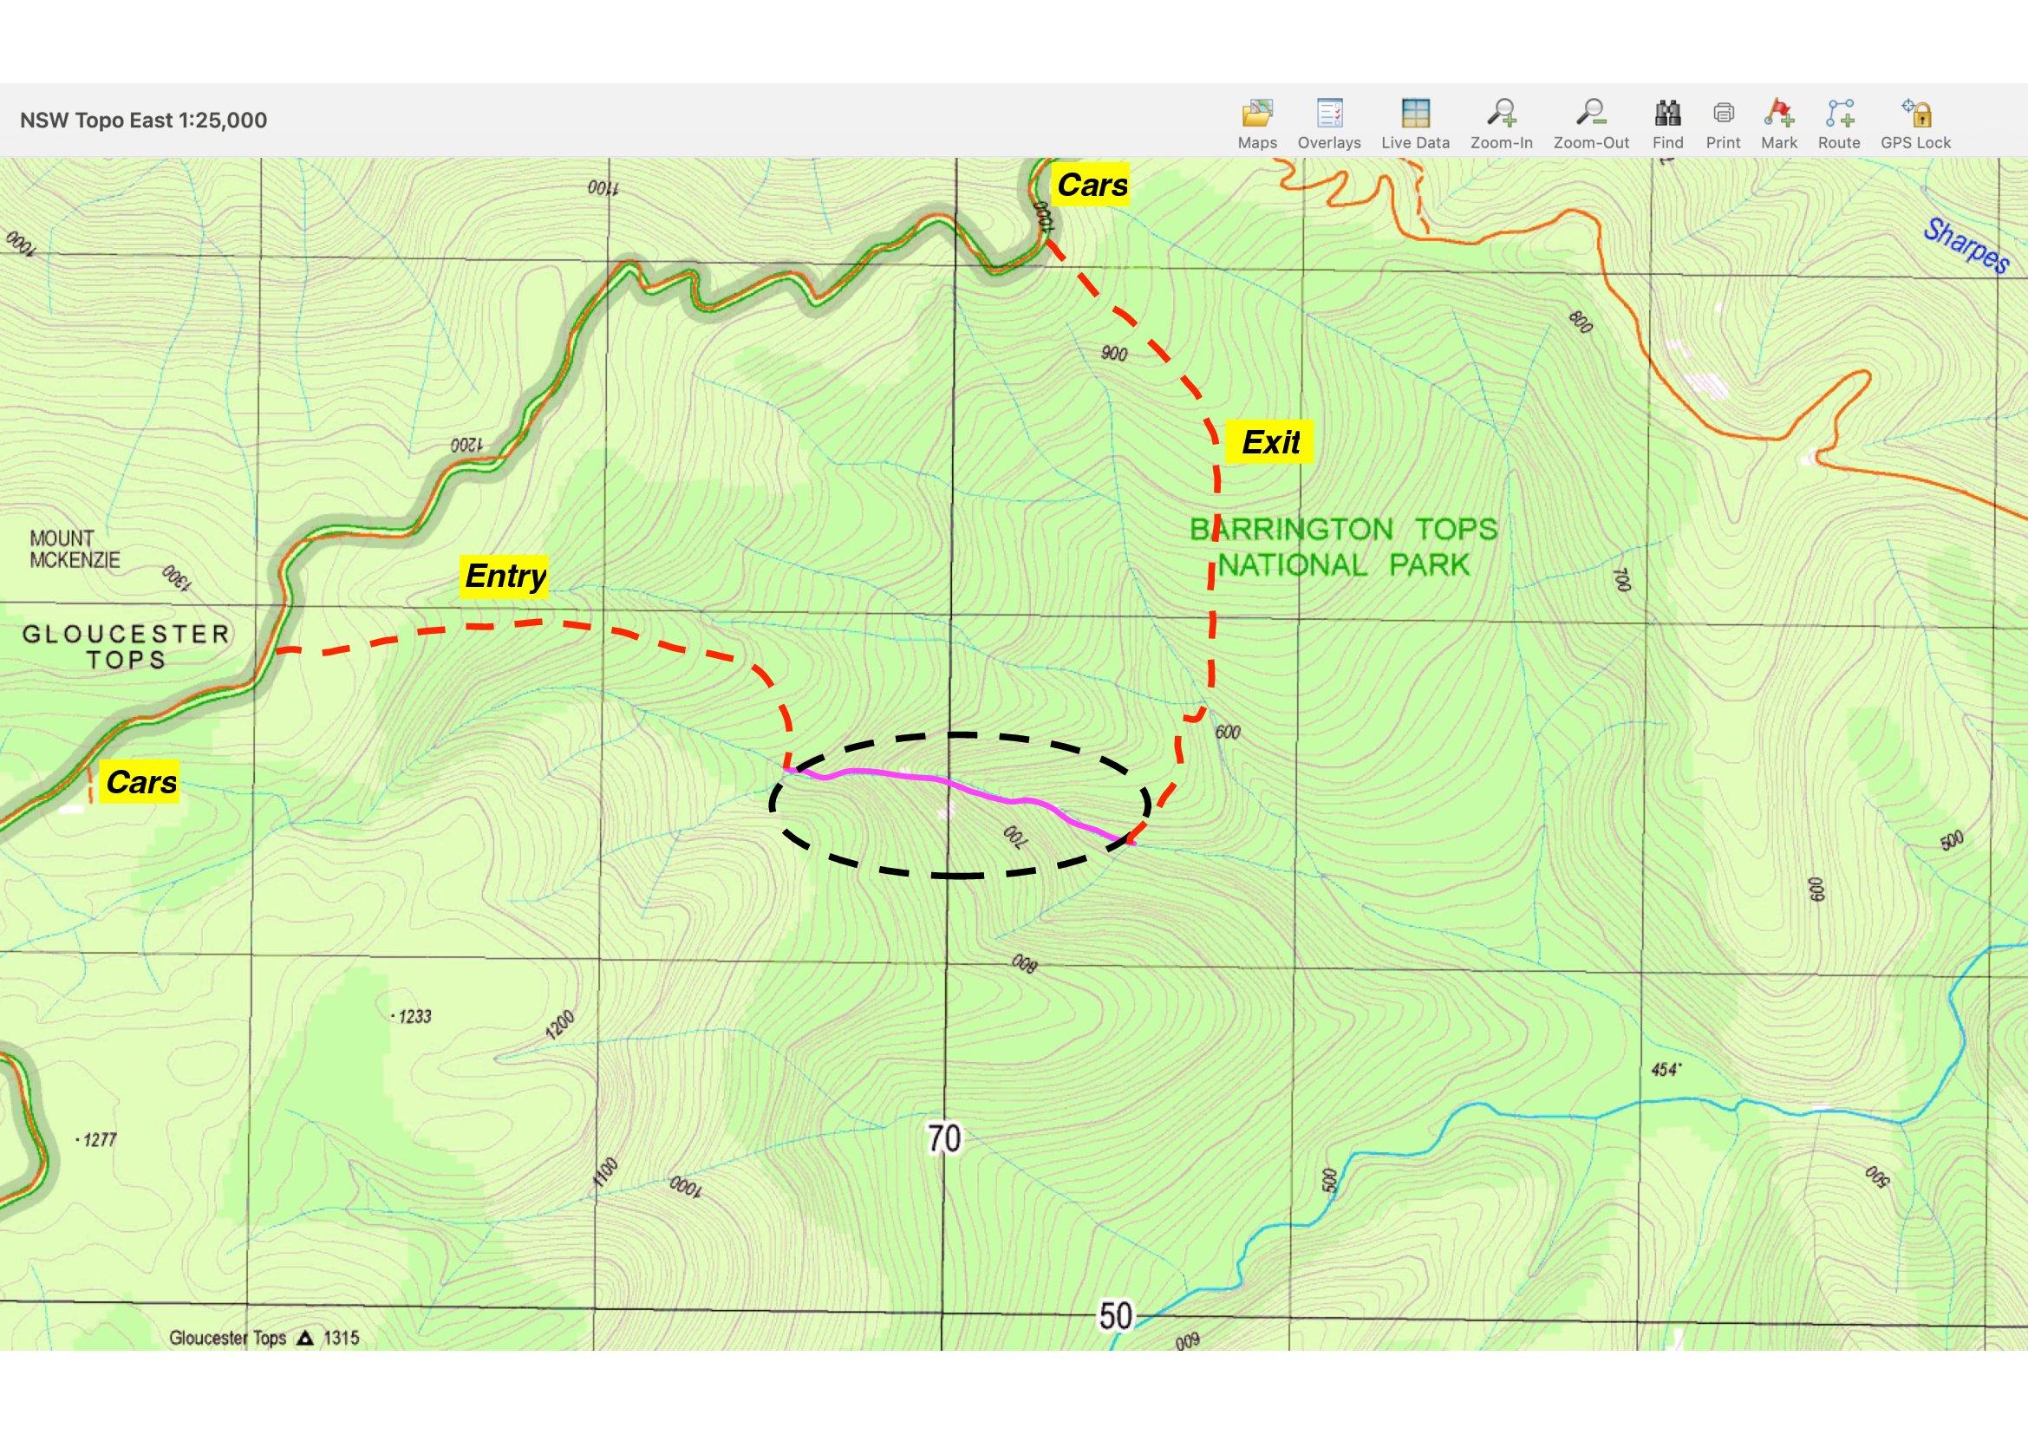Select the yellow Entry label
This screenshot has height=1434, width=2028.
505,577
